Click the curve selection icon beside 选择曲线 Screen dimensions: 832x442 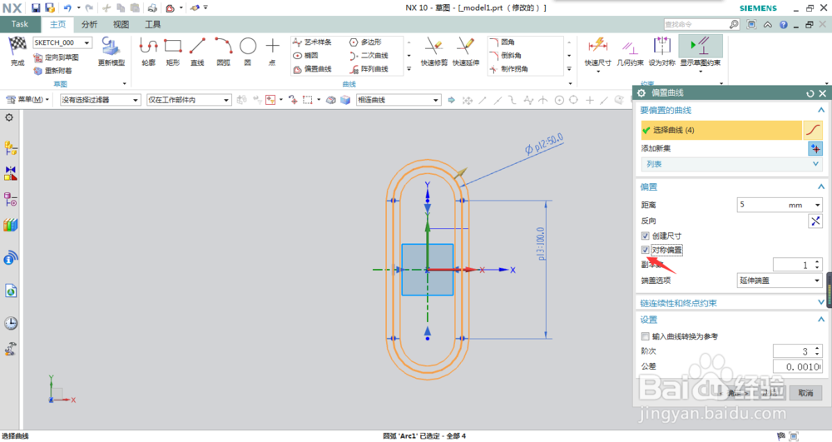point(813,130)
